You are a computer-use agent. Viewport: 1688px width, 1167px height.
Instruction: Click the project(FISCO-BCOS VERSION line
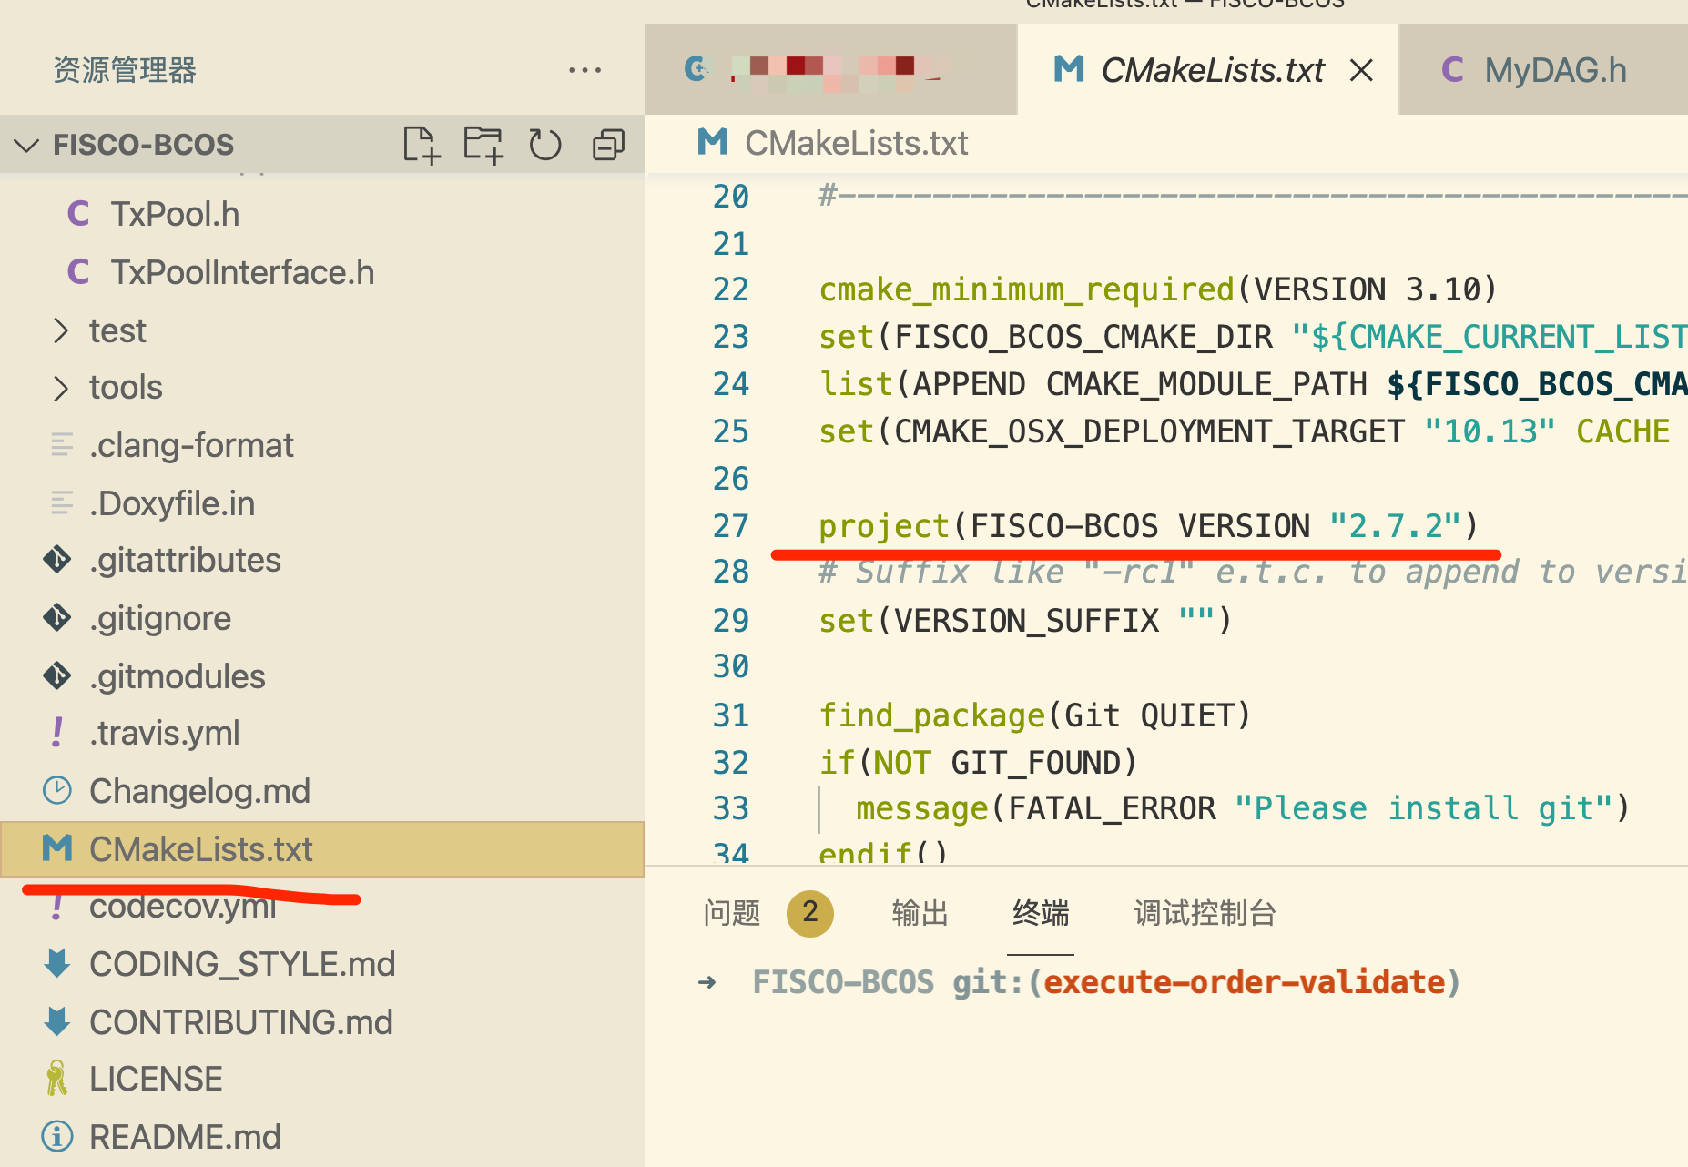[1148, 526]
